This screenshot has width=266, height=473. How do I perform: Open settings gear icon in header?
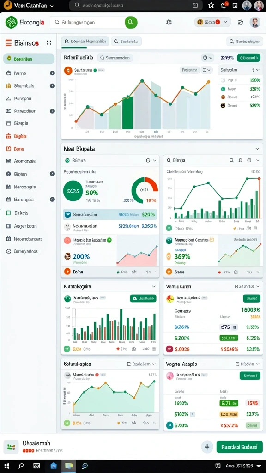(x=169, y=22)
